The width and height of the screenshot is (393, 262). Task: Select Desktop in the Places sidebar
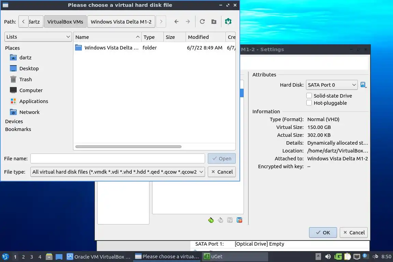coord(24,69)
